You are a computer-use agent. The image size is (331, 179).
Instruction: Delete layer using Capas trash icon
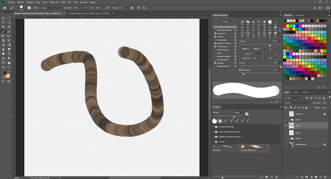pyautogui.click(x=325, y=177)
